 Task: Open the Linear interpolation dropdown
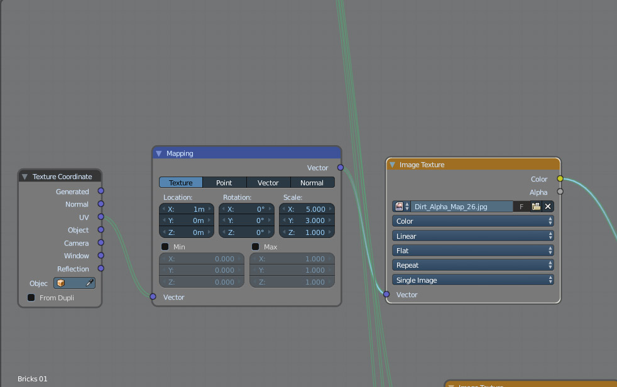472,236
